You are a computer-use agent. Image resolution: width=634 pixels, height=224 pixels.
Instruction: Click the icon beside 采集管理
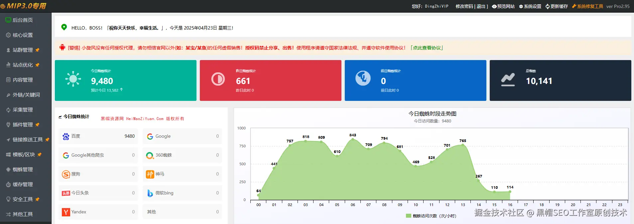[x=8, y=110]
